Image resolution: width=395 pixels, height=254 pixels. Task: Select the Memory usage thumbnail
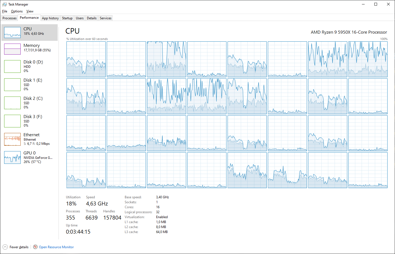[12, 49]
